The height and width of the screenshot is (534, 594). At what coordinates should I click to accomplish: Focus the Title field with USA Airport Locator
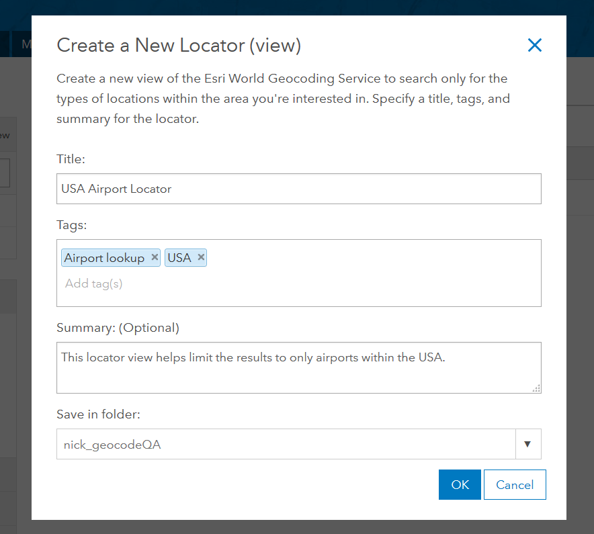[298, 189]
